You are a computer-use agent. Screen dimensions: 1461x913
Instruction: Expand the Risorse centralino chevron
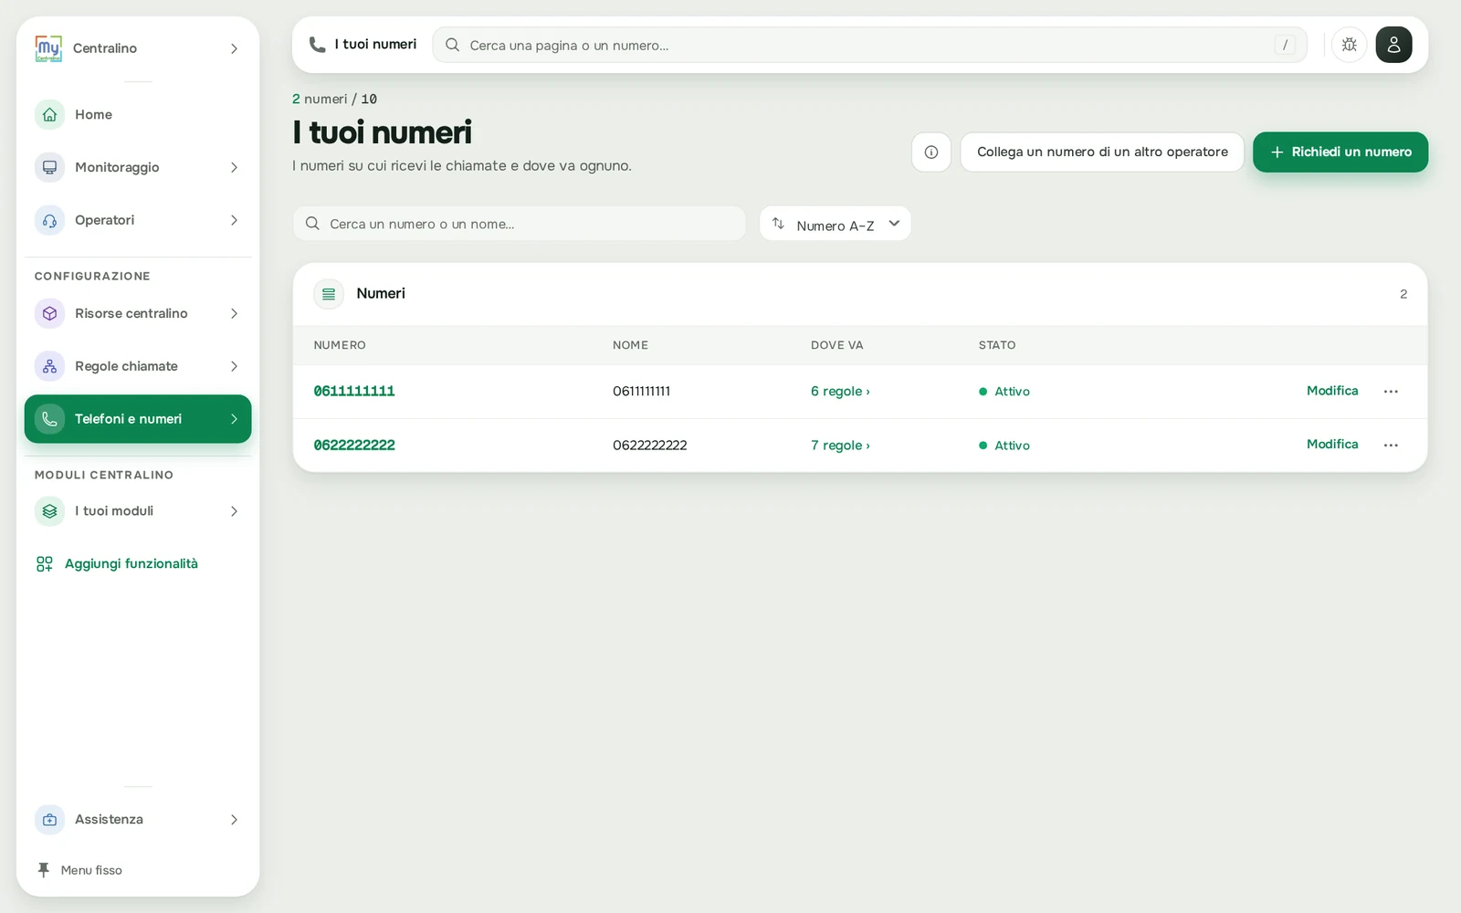(x=234, y=314)
